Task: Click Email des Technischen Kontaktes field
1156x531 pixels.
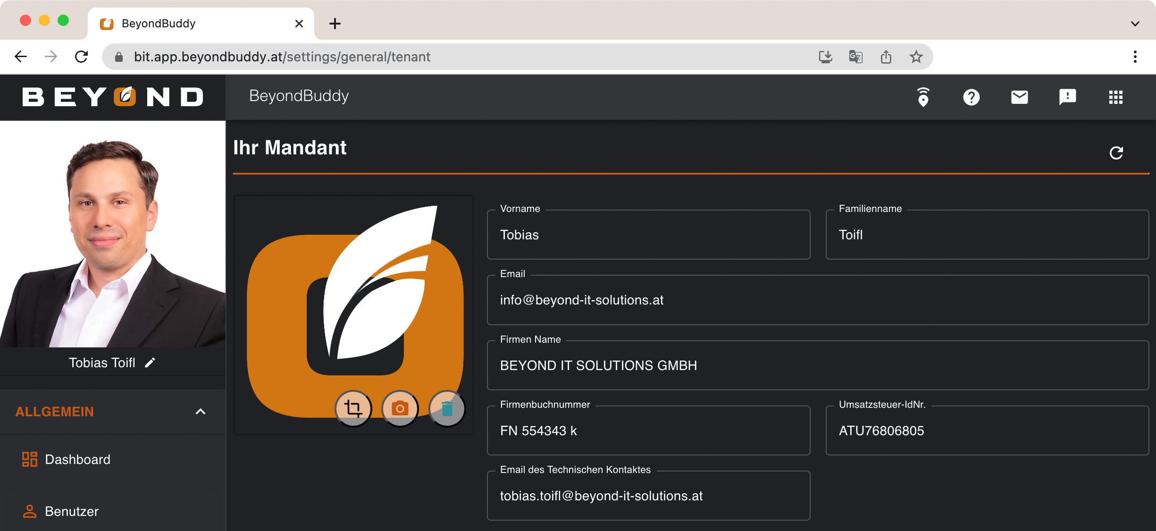Action: coord(648,496)
